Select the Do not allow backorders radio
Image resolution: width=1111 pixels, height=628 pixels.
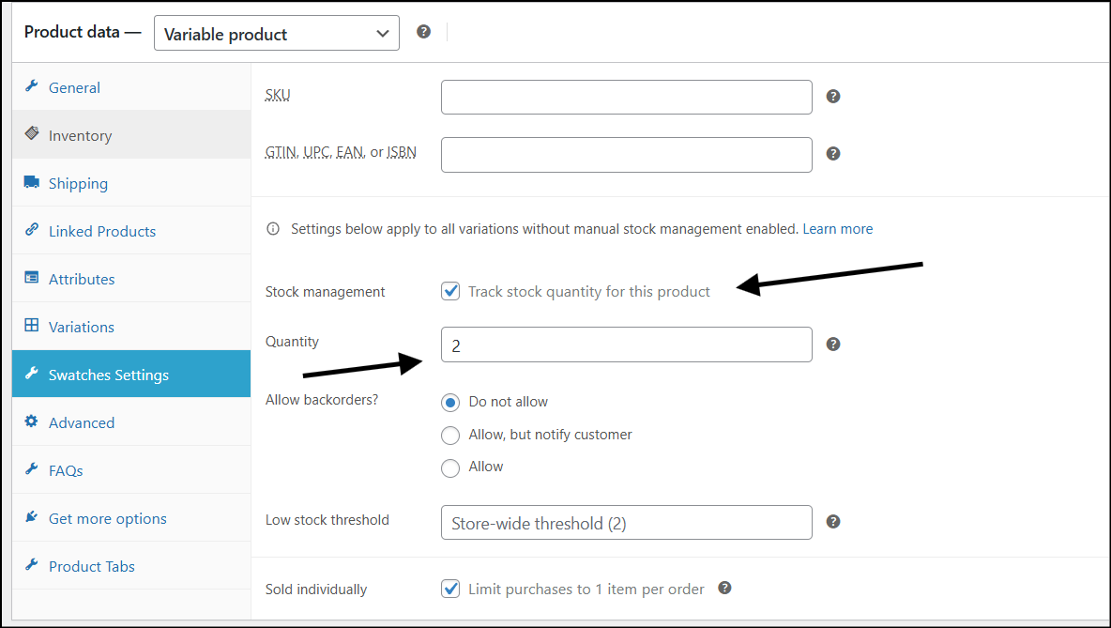coord(449,403)
